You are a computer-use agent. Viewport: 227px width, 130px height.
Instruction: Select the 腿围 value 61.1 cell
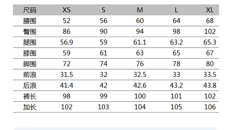point(140,42)
